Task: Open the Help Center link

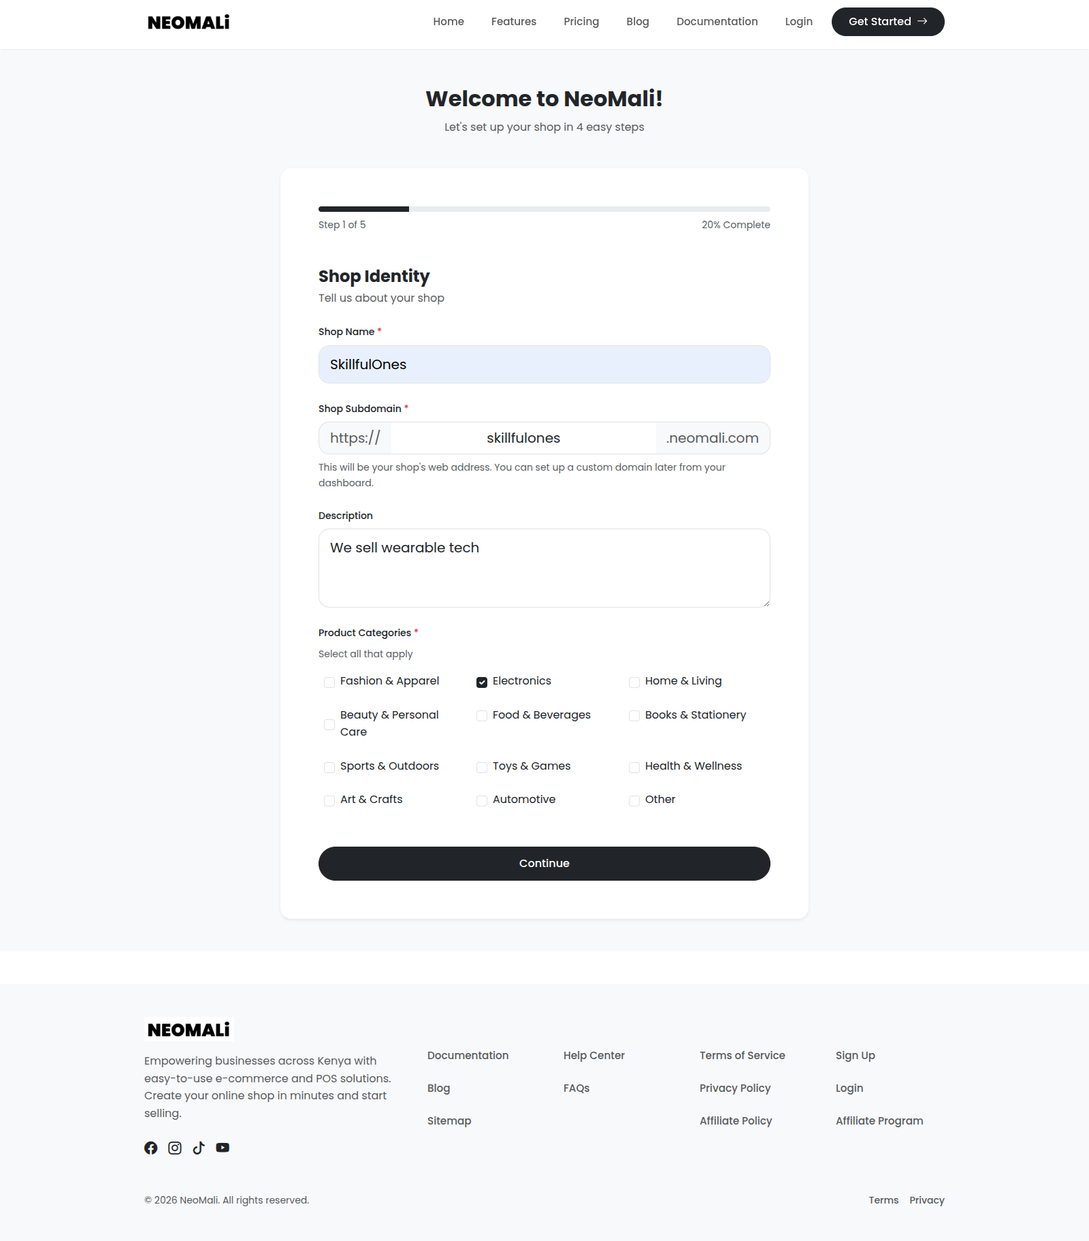Action: tap(594, 1055)
